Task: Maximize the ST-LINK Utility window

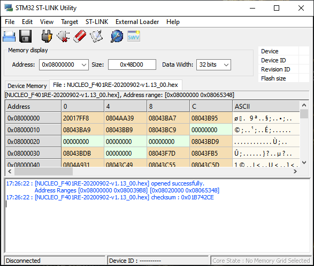Action: click(x=277, y=8)
